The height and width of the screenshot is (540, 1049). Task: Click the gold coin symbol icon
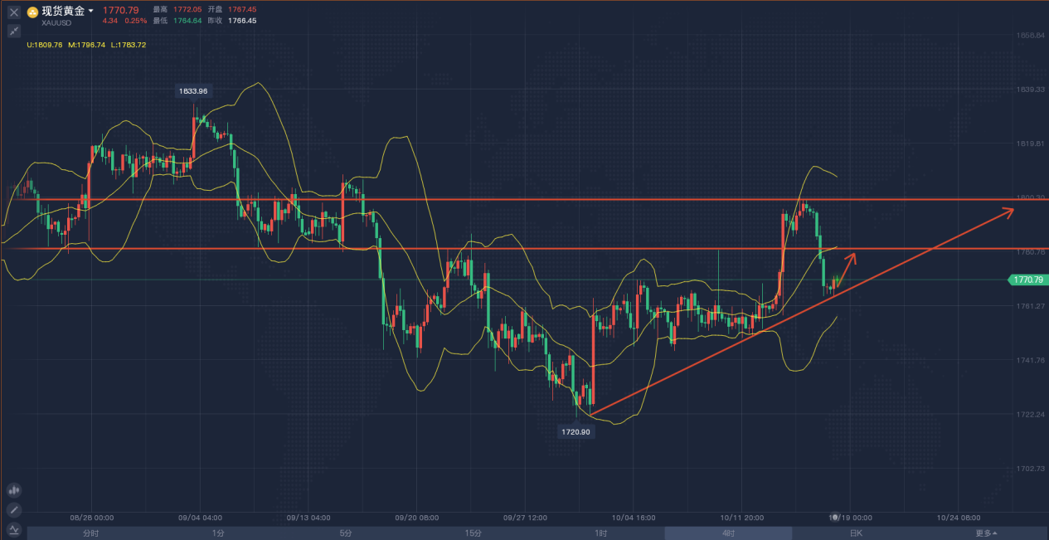click(x=32, y=12)
